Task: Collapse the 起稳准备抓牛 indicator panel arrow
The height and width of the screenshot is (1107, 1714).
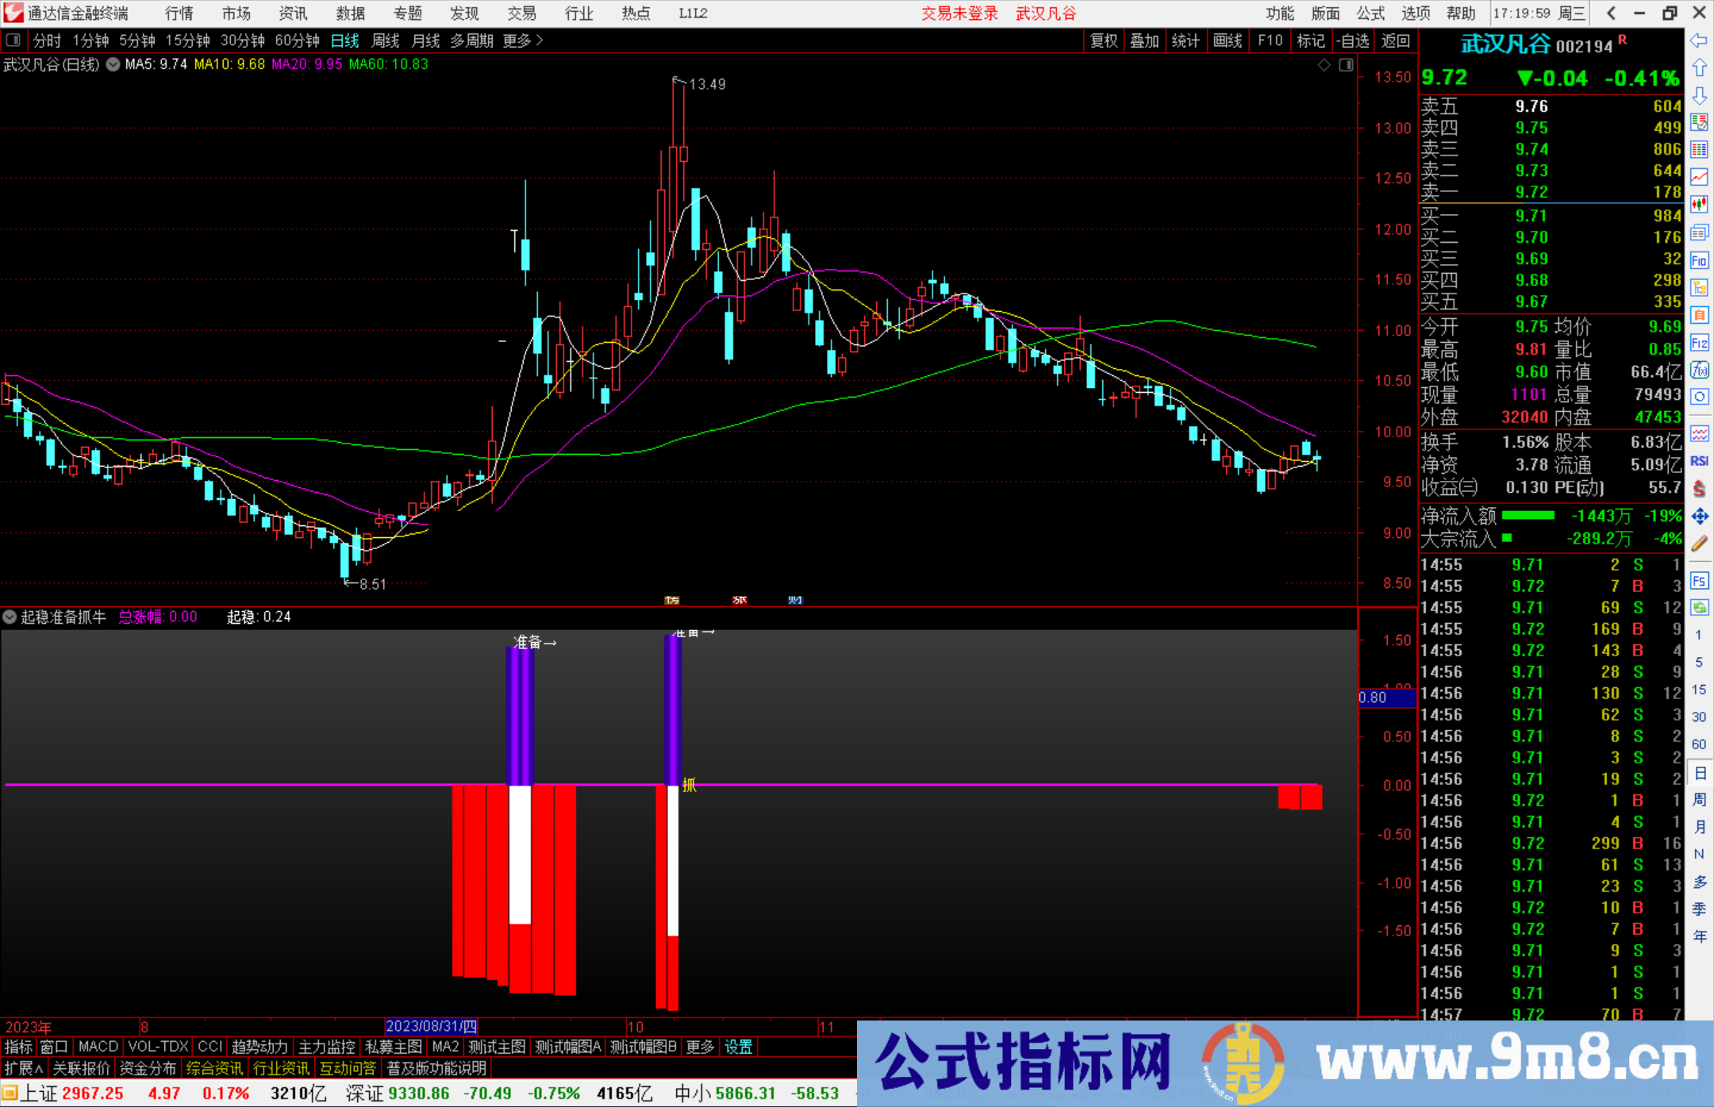Action: point(10,617)
